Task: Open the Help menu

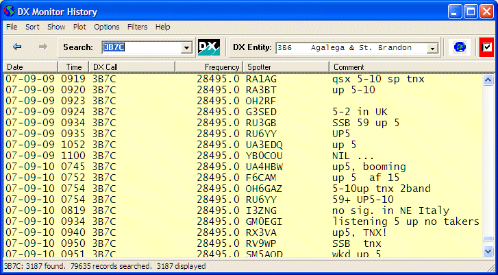Action: click(162, 27)
